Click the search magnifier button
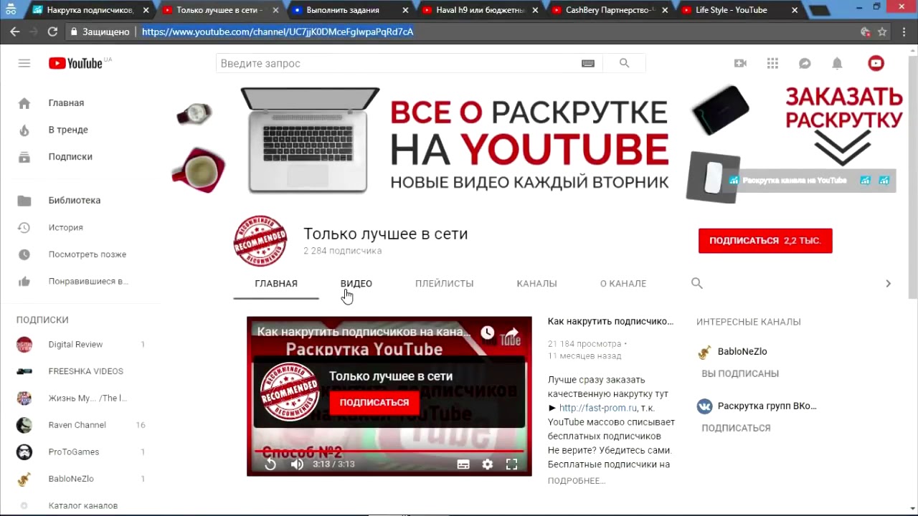 (624, 63)
